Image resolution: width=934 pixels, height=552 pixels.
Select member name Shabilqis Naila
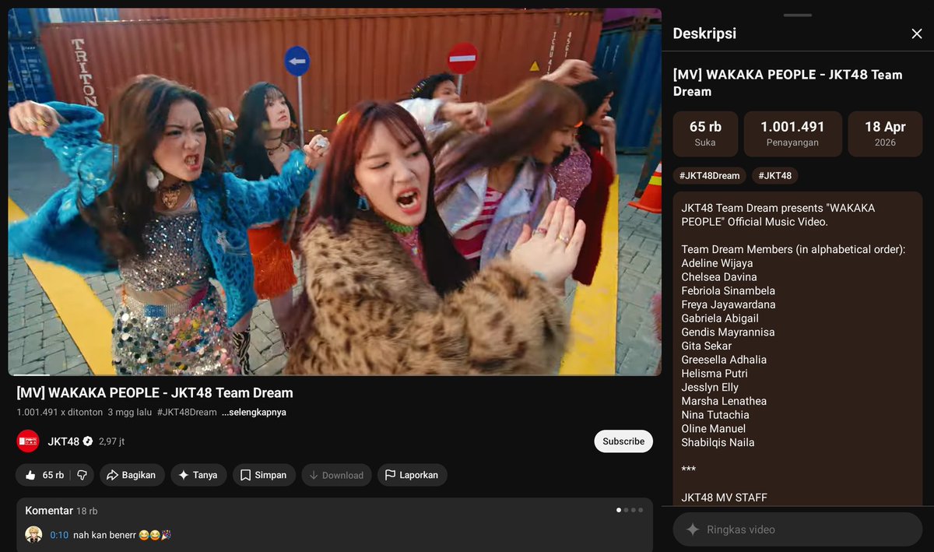(x=718, y=442)
